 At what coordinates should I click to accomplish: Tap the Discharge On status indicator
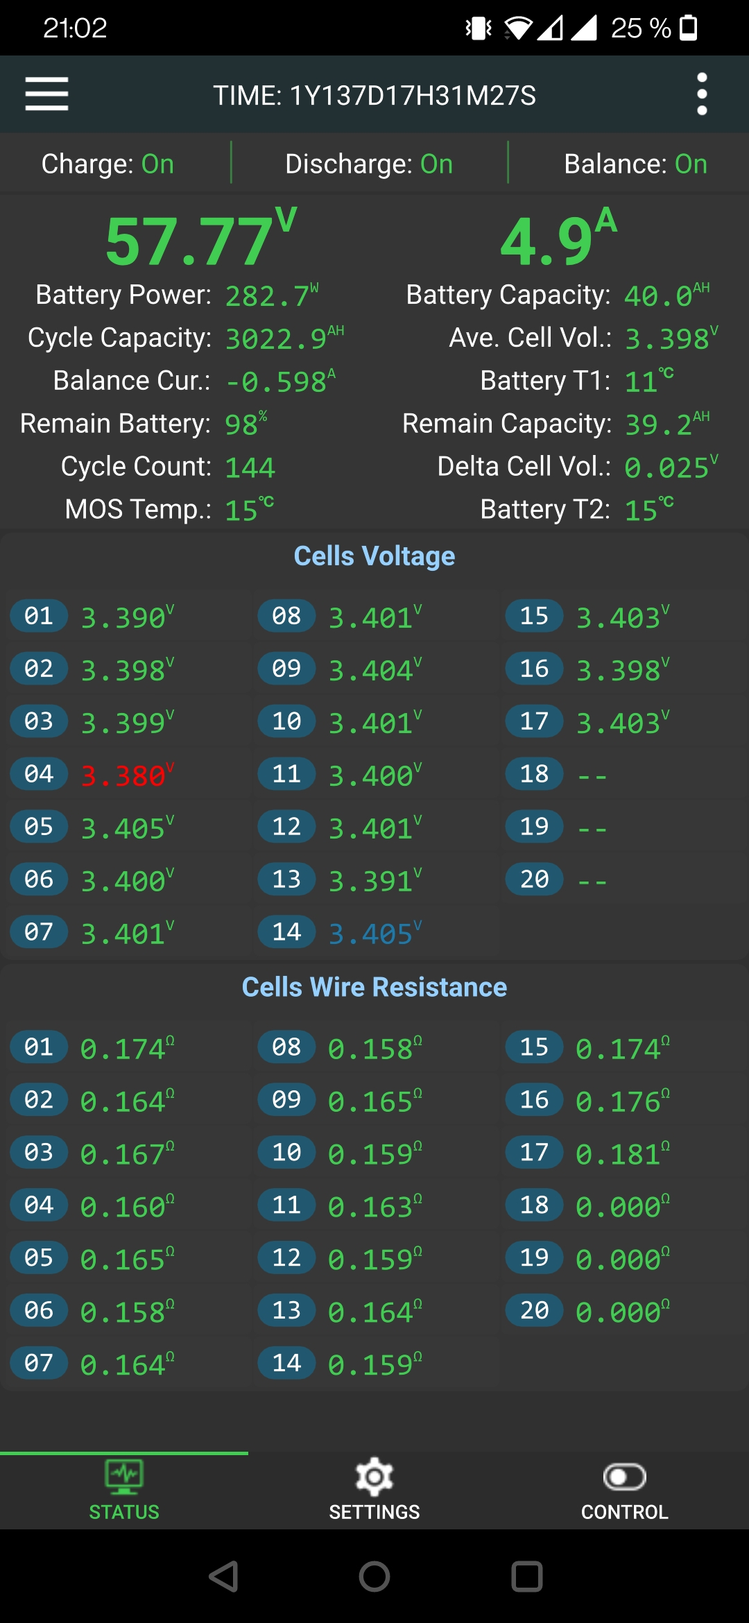pos(369,164)
